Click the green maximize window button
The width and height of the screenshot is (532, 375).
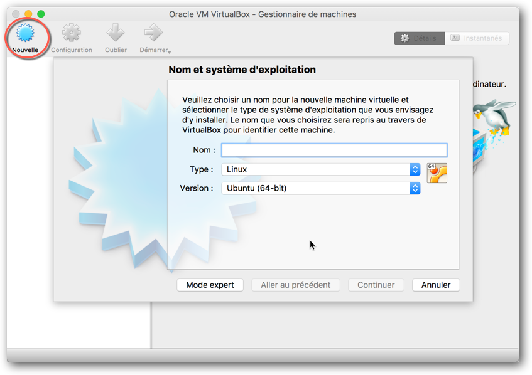point(41,14)
